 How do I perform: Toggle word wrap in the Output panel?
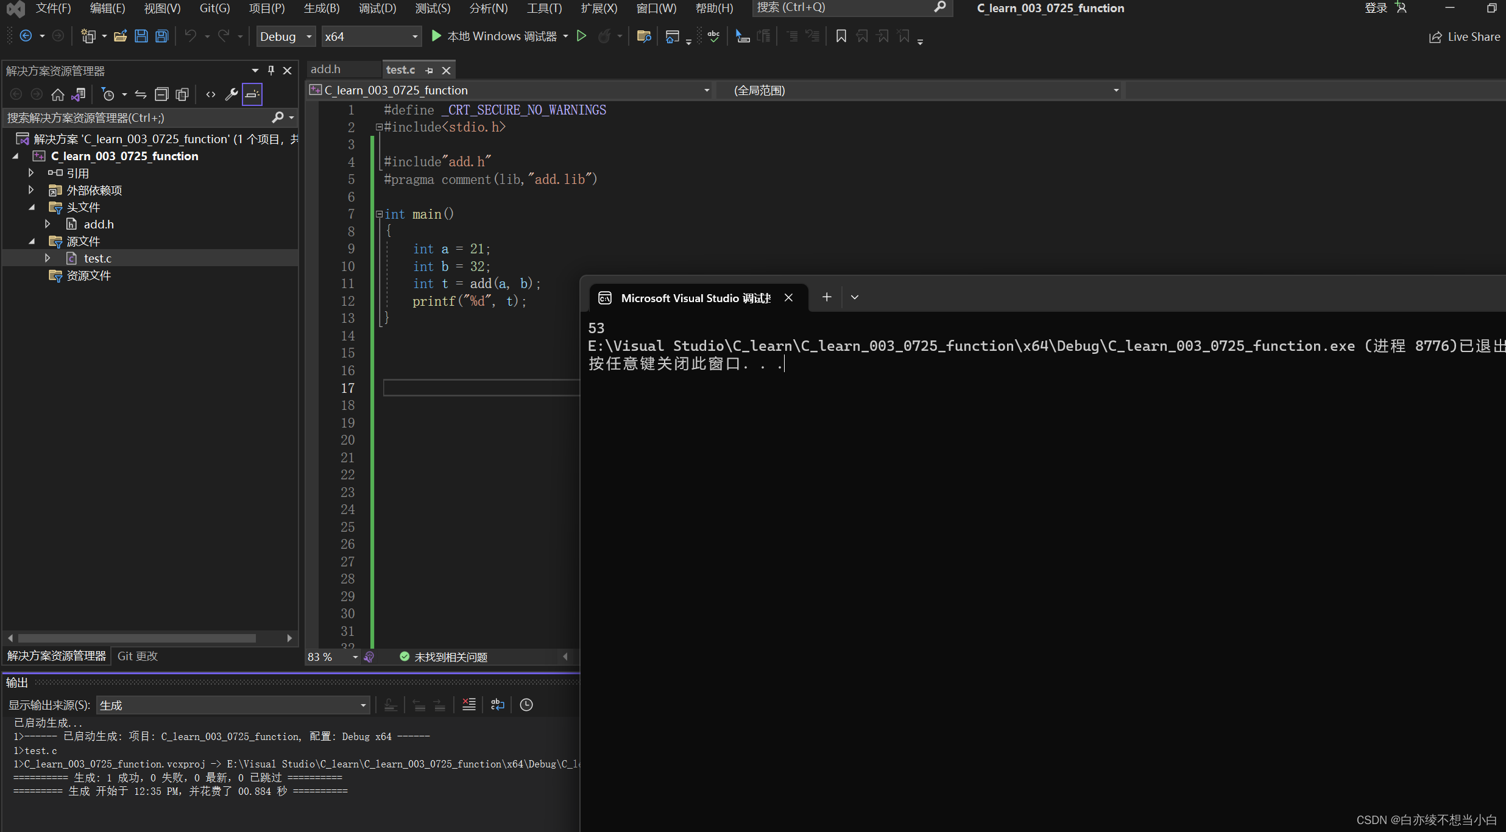497,705
